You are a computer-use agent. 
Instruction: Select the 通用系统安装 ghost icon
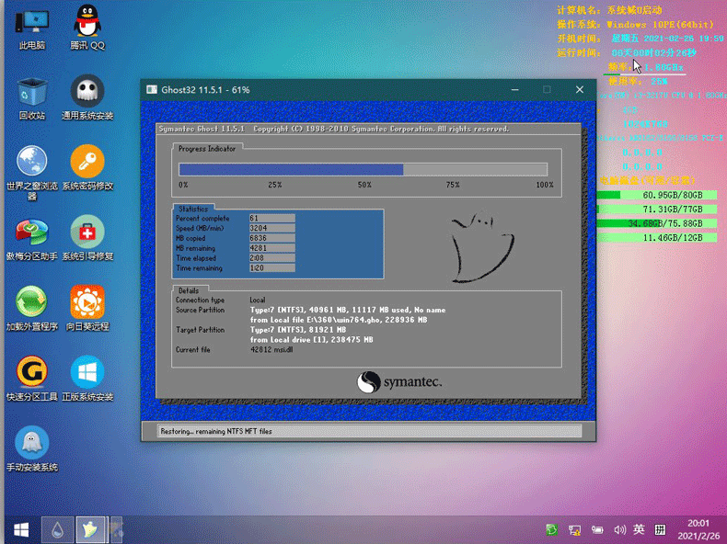[87, 92]
